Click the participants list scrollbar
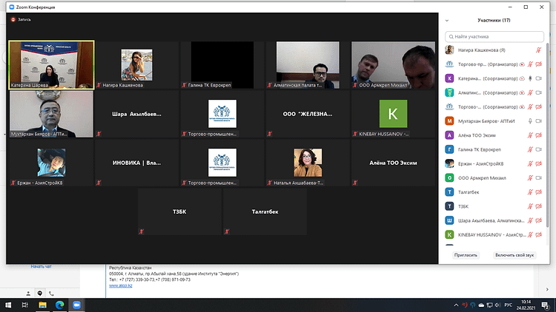This screenshot has height=312, width=556. pos(548,135)
